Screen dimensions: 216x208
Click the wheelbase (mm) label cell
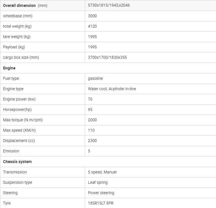click(42, 16)
